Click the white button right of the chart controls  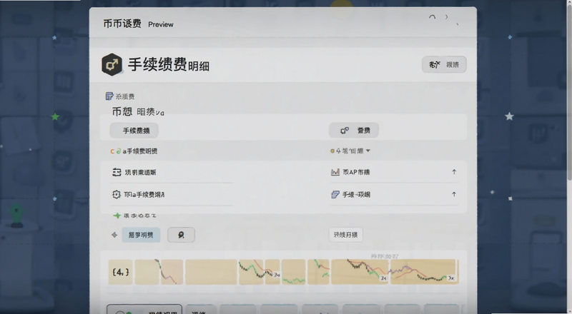point(345,235)
